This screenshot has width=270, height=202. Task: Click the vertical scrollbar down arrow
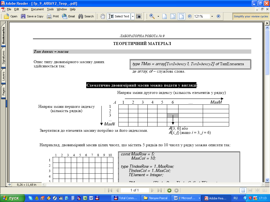[267, 180]
